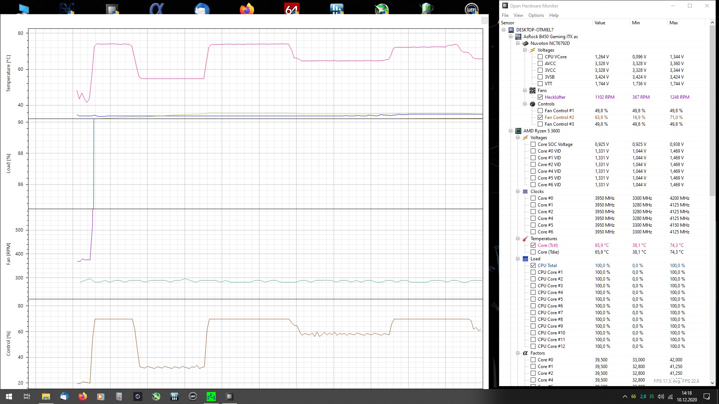Open the View menu

pyautogui.click(x=518, y=15)
